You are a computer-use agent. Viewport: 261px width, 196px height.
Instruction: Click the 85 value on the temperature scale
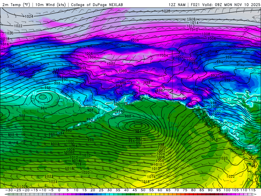pyautogui.click(x=202, y=190)
